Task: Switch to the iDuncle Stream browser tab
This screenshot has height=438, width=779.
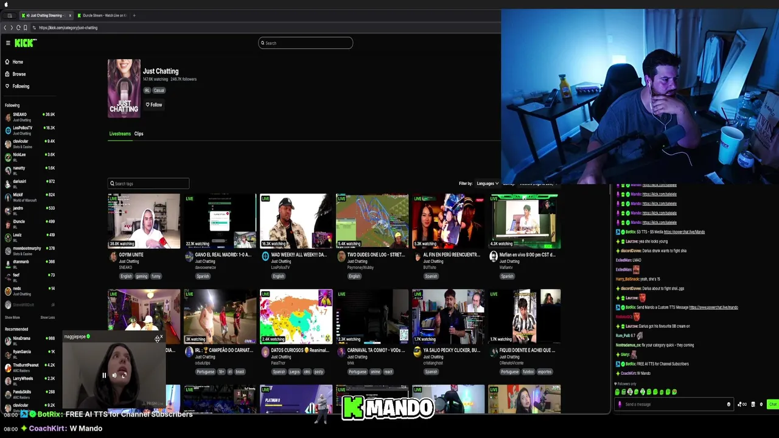Action: point(102,15)
